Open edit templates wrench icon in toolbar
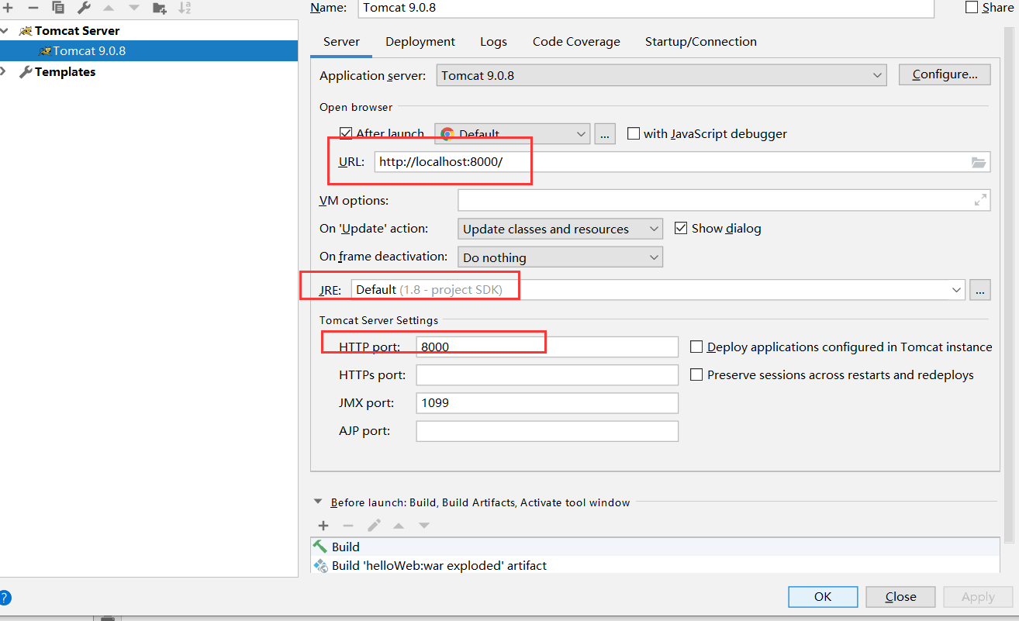1019x621 pixels. click(x=84, y=8)
